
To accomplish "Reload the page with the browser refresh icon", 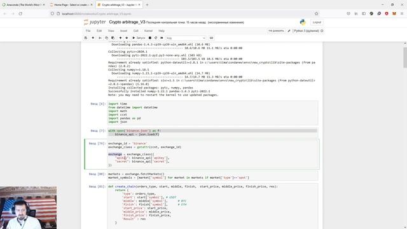I will pyautogui.click(x=20, y=13).
